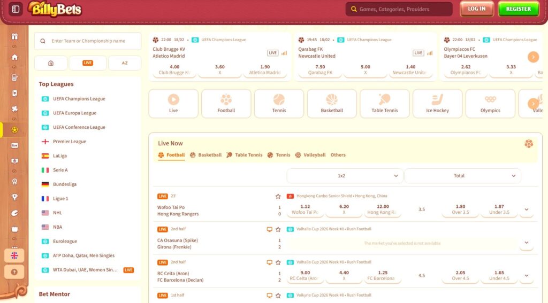Switch to Basketball tab in Live Now
The image size is (548, 303).
205,155
